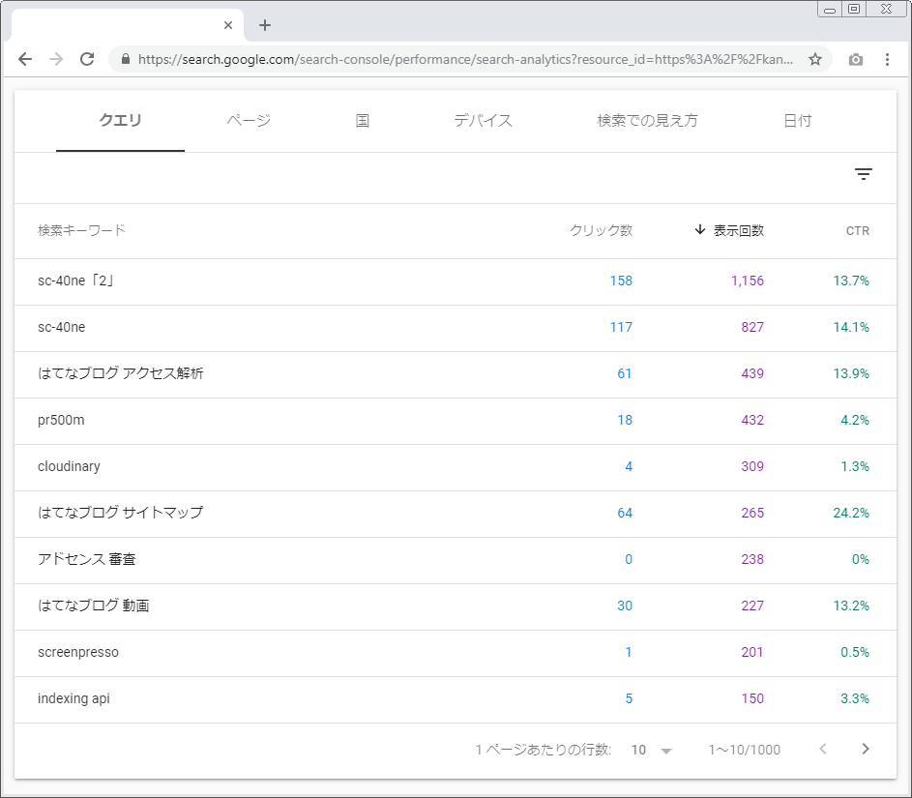Screen dimensions: 912x798
Task: Open the デバイス tab
Action: pos(484,120)
